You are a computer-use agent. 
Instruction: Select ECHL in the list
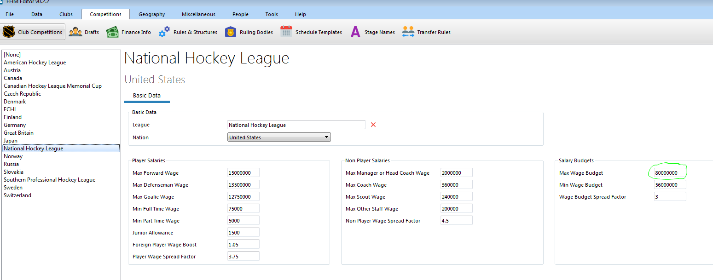61,109
